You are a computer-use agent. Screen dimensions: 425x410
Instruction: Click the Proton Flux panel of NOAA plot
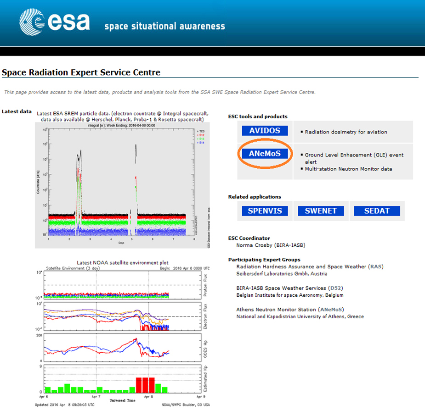click(x=121, y=286)
